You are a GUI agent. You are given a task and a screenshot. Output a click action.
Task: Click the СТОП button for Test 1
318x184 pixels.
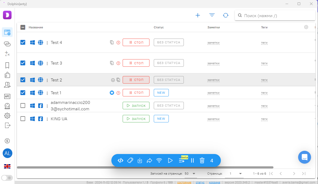click(x=136, y=93)
